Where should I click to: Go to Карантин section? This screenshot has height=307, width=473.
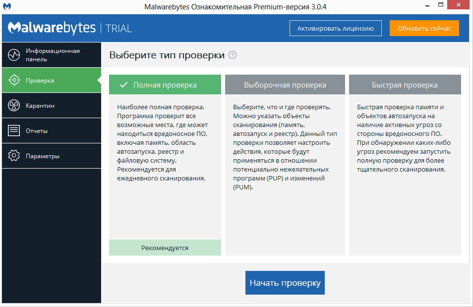52,105
